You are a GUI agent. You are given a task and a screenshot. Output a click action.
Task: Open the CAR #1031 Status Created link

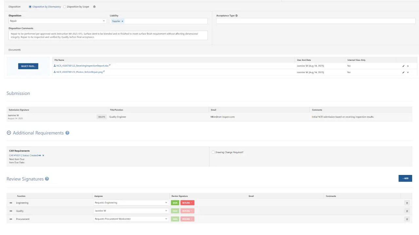coord(23,155)
